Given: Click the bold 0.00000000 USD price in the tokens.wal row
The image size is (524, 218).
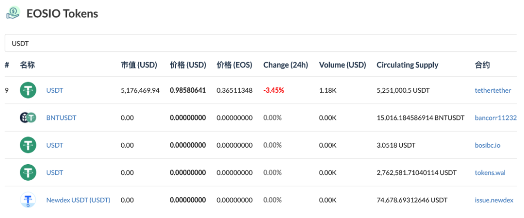Looking at the screenshot, I should click(188, 172).
